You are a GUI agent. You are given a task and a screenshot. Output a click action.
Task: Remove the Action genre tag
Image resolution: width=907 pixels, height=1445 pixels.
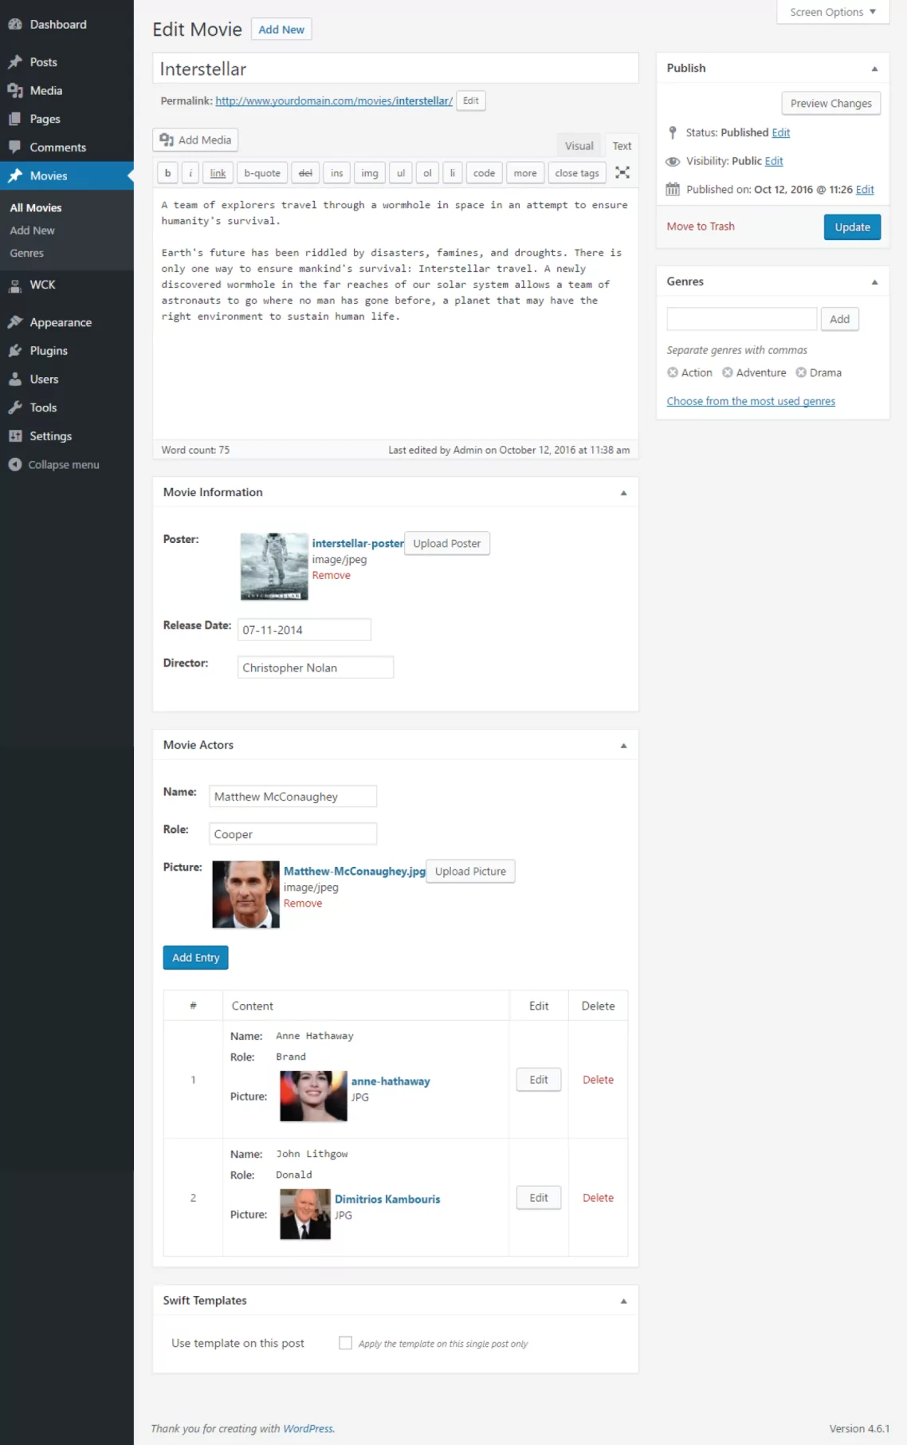tap(673, 372)
